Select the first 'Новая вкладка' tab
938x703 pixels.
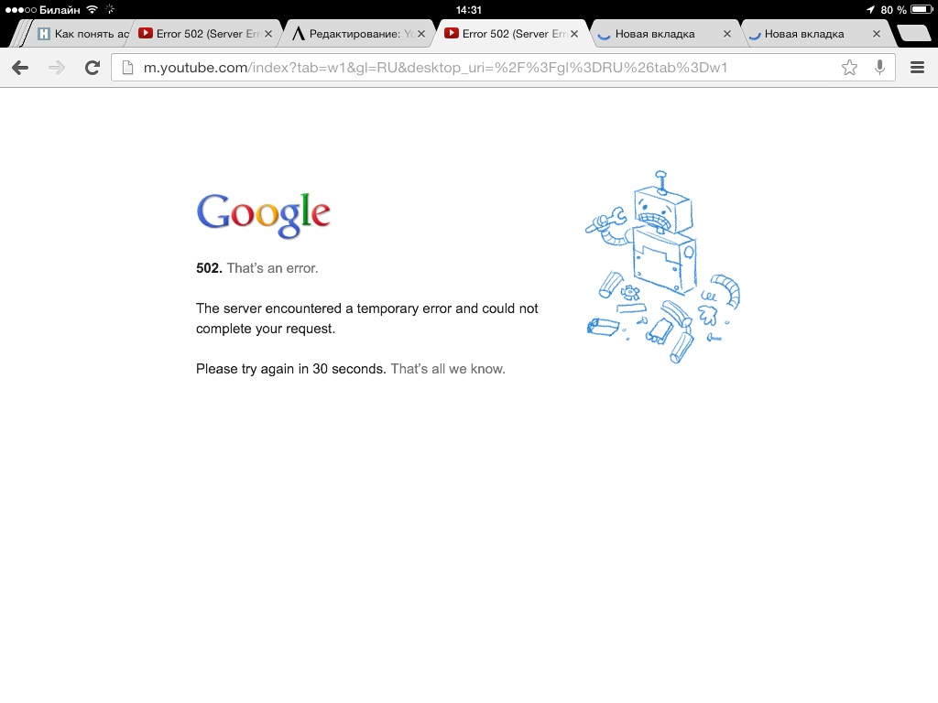[654, 34]
